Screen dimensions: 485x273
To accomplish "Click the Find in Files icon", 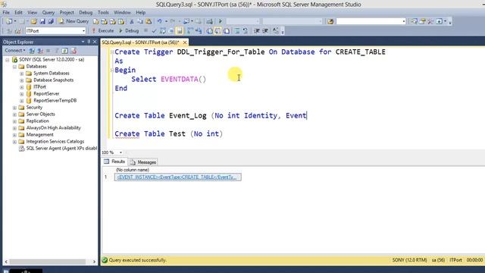I will tap(330, 21).
